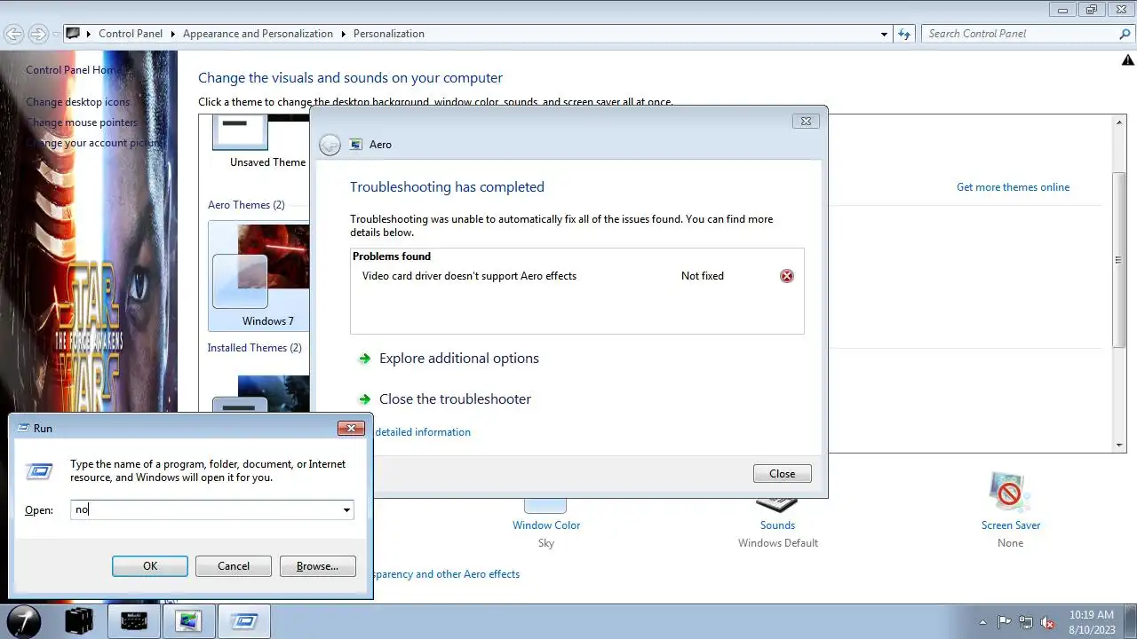Click Appearance and Personalization breadcrumb

coord(258,34)
